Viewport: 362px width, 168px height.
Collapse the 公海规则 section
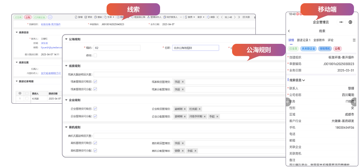(66, 39)
